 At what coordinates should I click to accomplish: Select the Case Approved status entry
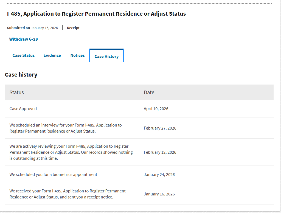pyautogui.click(x=23, y=109)
